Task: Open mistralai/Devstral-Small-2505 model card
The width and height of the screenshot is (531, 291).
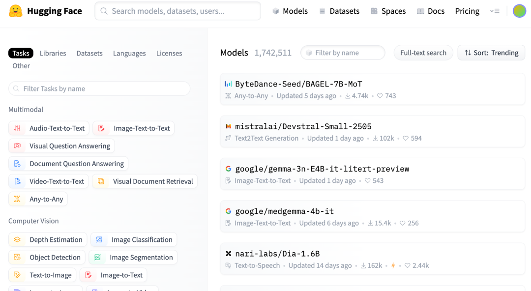Action: pos(303,126)
